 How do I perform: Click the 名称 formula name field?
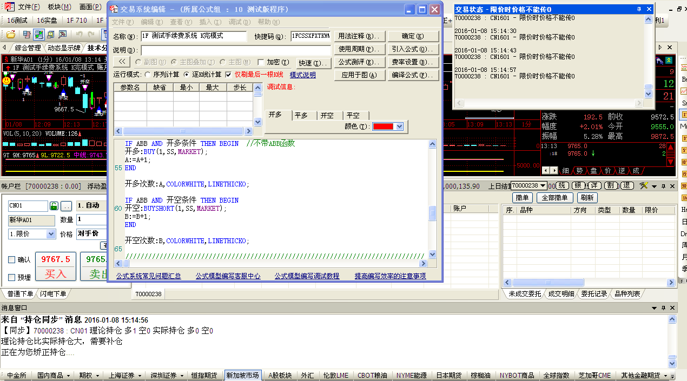click(194, 36)
